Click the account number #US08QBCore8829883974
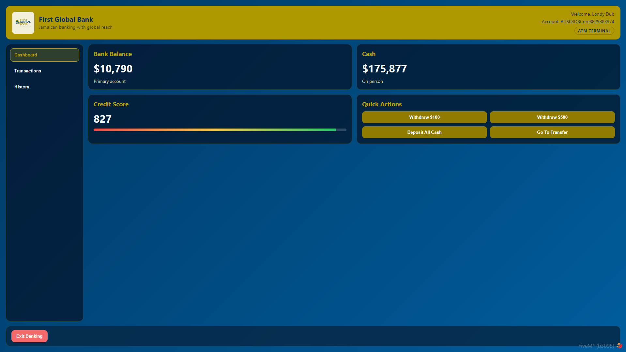The width and height of the screenshot is (626, 352). pyautogui.click(x=587, y=22)
